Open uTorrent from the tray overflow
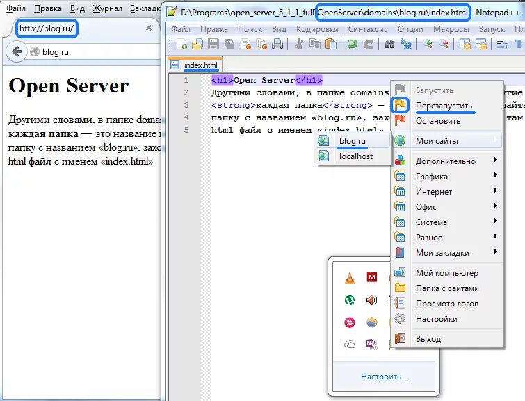 350,300
